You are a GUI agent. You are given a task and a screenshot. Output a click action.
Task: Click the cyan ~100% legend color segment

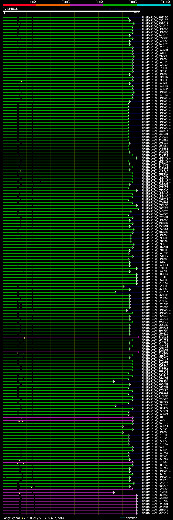coord(154,5)
